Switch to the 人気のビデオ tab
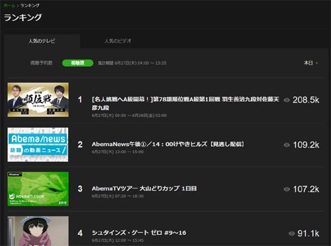Viewport: 331px width, 246px height. [x=118, y=41]
